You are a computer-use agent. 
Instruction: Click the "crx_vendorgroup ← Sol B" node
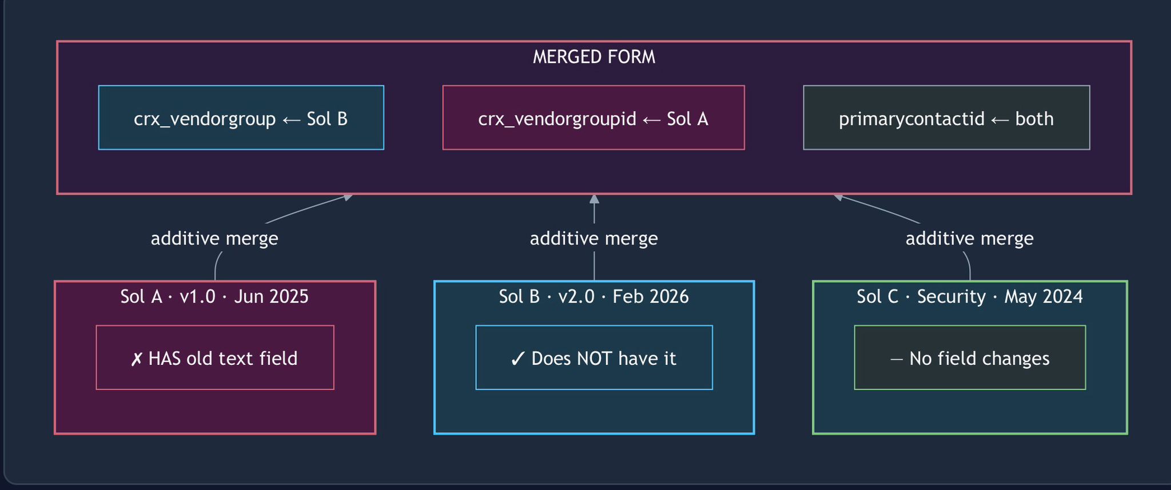pos(241,118)
